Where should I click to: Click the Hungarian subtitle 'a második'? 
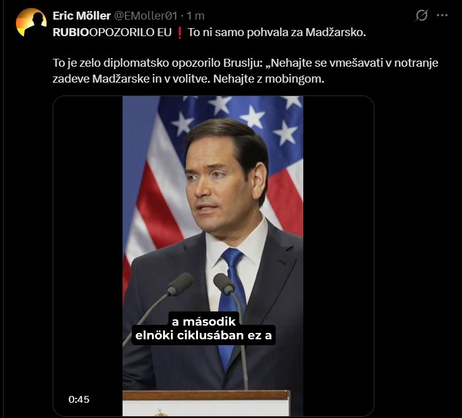point(203,321)
